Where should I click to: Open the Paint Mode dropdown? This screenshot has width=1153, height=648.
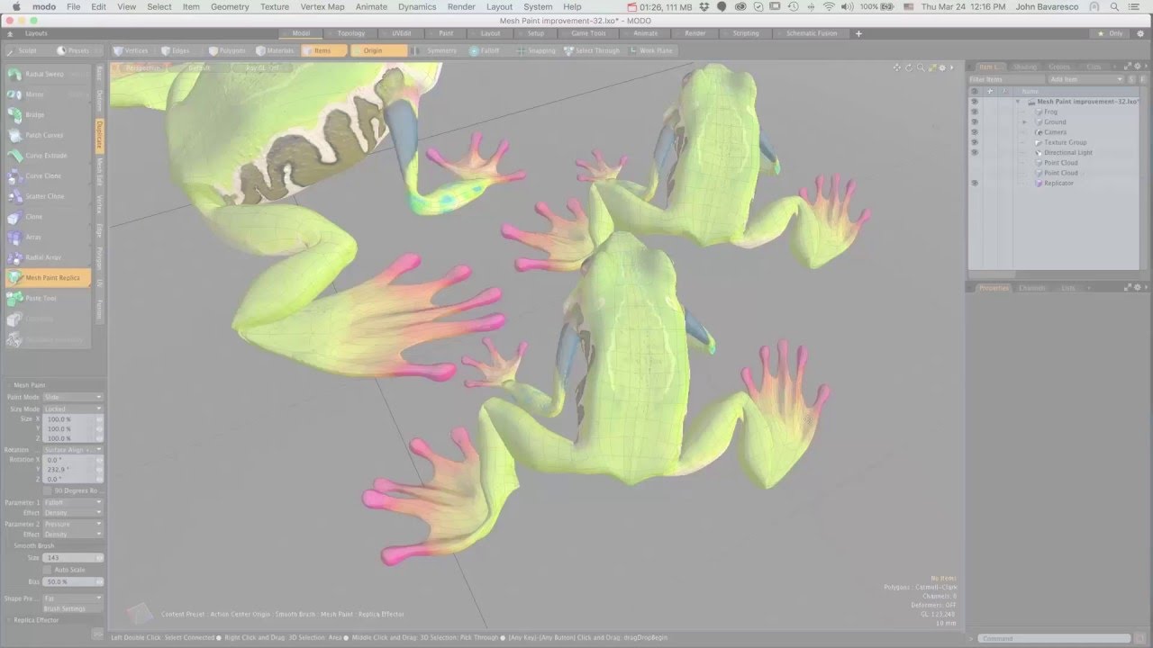pos(73,397)
